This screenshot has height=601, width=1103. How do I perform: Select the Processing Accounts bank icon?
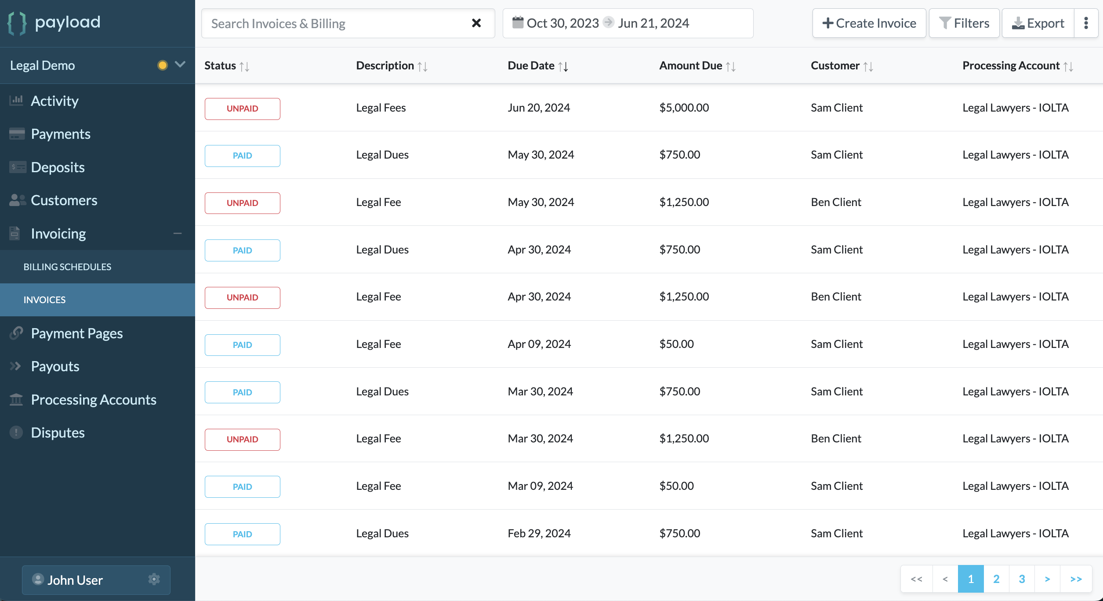pyautogui.click(x=16, y=399)
